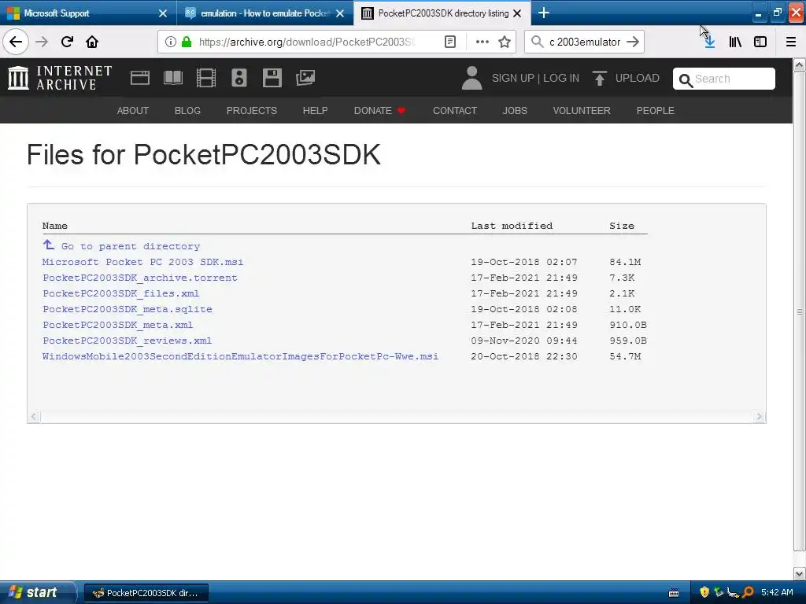Click PocketPC2003SDK taskbar button

pos(146,593)
